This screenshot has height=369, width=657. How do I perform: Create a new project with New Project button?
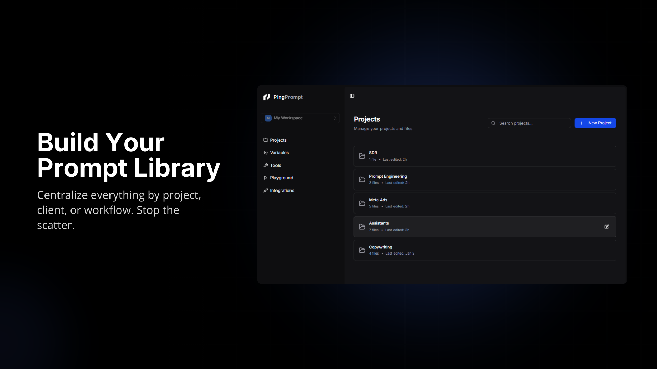point(595,123)
